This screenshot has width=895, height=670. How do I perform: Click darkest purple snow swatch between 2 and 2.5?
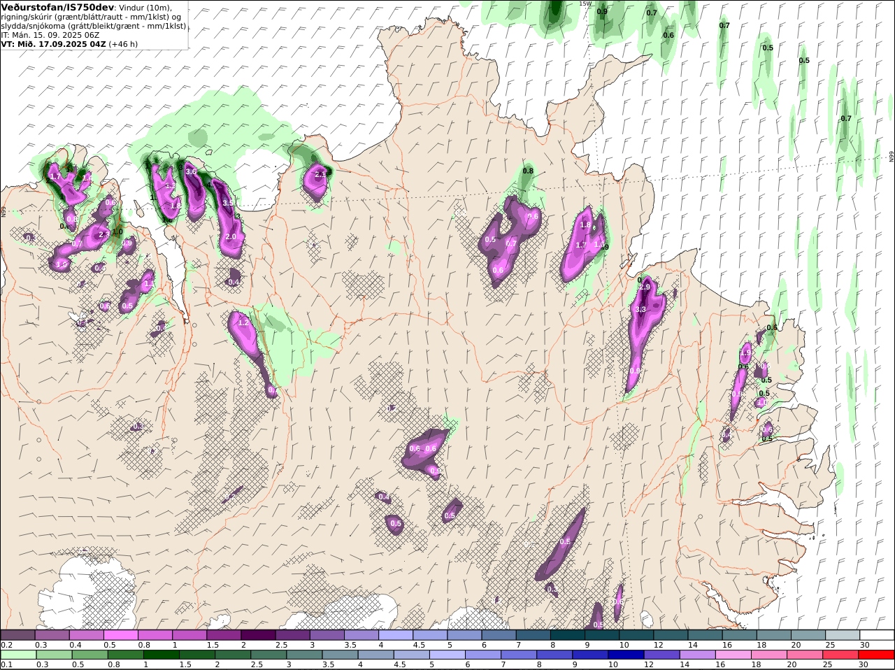pos(259,635)
